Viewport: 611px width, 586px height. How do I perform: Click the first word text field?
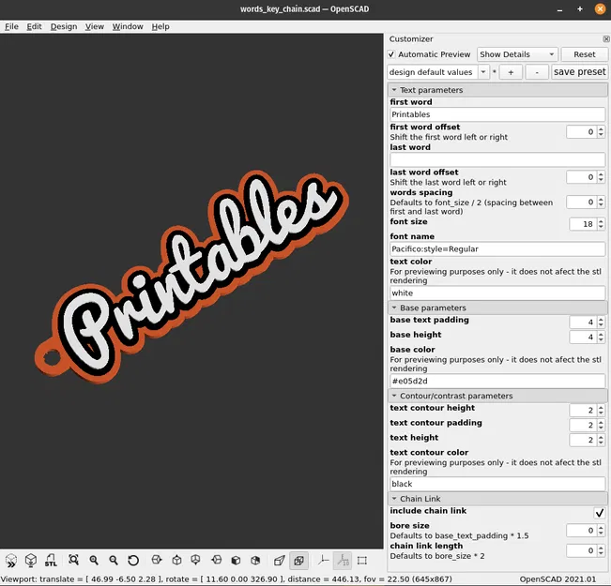click(x=497, y=114)
